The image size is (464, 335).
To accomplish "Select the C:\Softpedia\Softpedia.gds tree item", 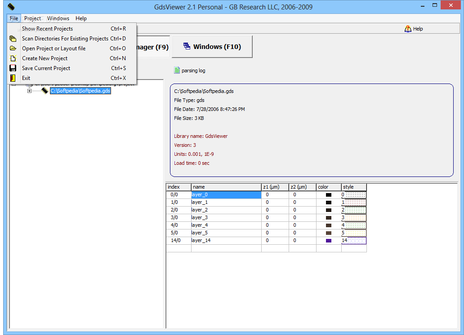I will click(x=80, y=91).
